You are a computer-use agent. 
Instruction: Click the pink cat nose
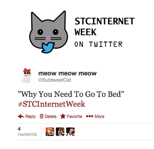click(48, 37)
